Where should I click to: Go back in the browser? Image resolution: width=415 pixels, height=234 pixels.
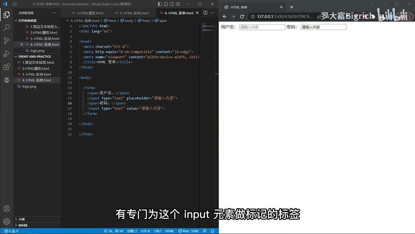(x=225, y=16)
